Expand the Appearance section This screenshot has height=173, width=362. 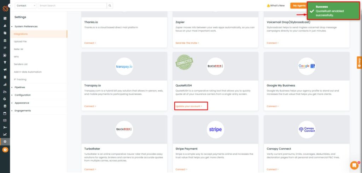[x=22, y=103]
